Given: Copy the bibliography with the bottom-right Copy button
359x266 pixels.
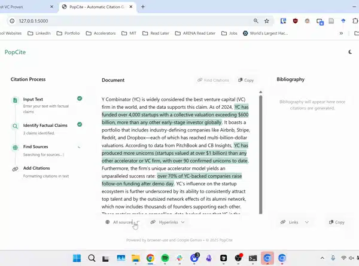Looking at the screenshot, I should pos(336,222).
